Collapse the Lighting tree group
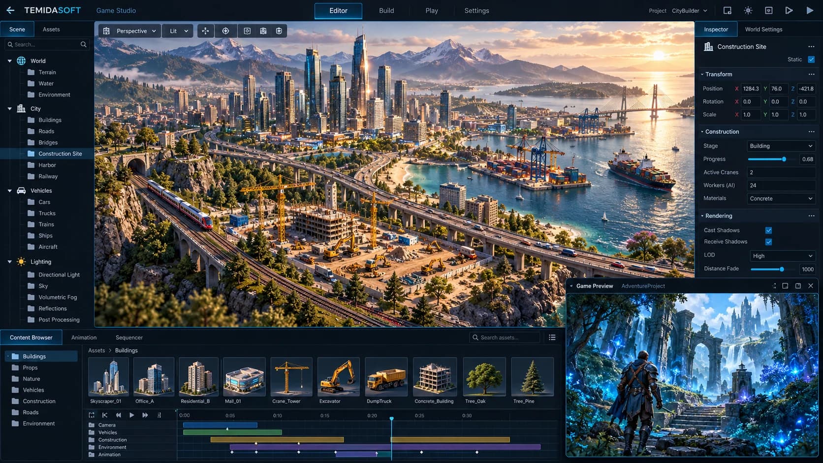The height and width of the screenshot is (463, 823). 9,262
